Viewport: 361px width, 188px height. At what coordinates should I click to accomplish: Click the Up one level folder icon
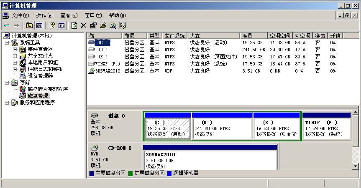click(29, 25)
